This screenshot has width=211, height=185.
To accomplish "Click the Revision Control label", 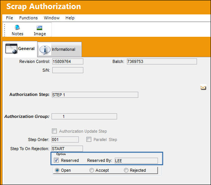I will tap(34, 61).
